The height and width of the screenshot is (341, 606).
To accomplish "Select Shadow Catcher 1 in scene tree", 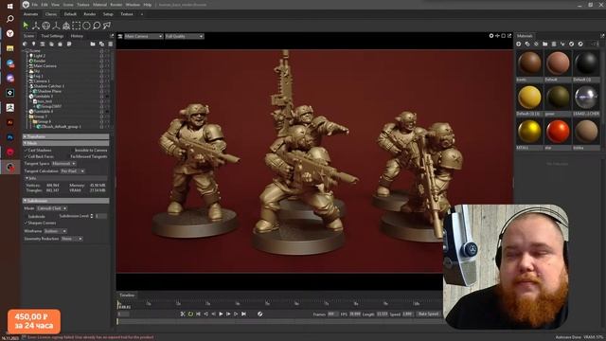I will tap(48, 86).
